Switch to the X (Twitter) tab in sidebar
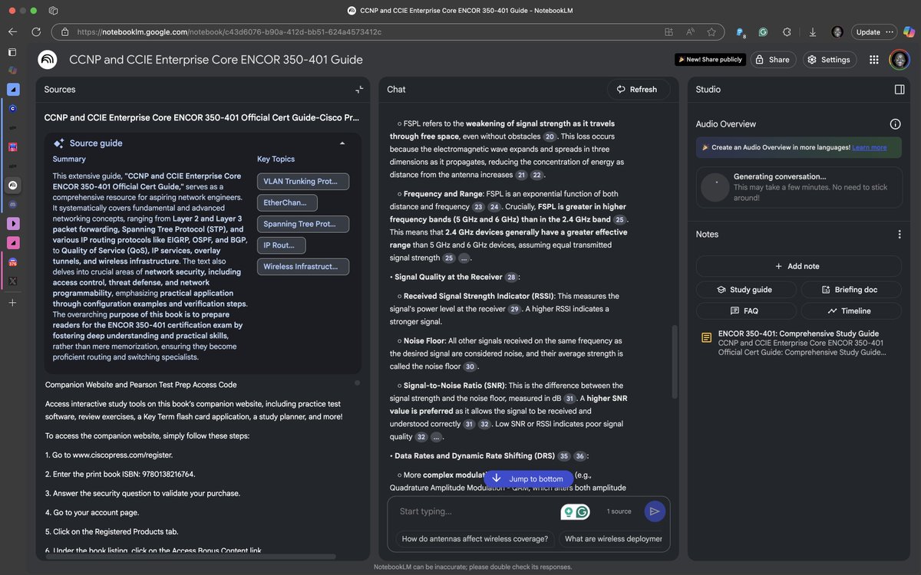 click(12, 281)
